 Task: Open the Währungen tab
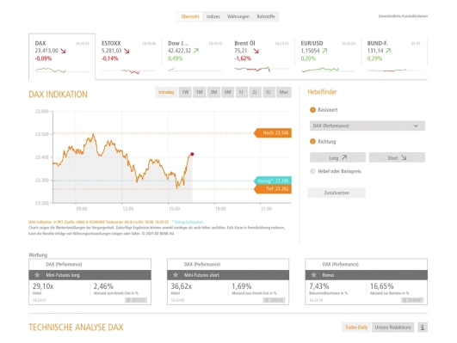click(238, 16)
